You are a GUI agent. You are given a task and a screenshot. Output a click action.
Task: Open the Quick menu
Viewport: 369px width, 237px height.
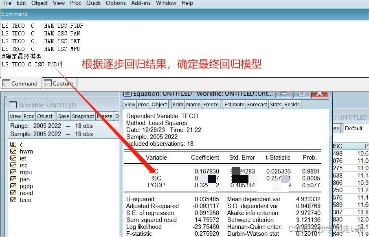pyautogui.click(x=93, y=3)
